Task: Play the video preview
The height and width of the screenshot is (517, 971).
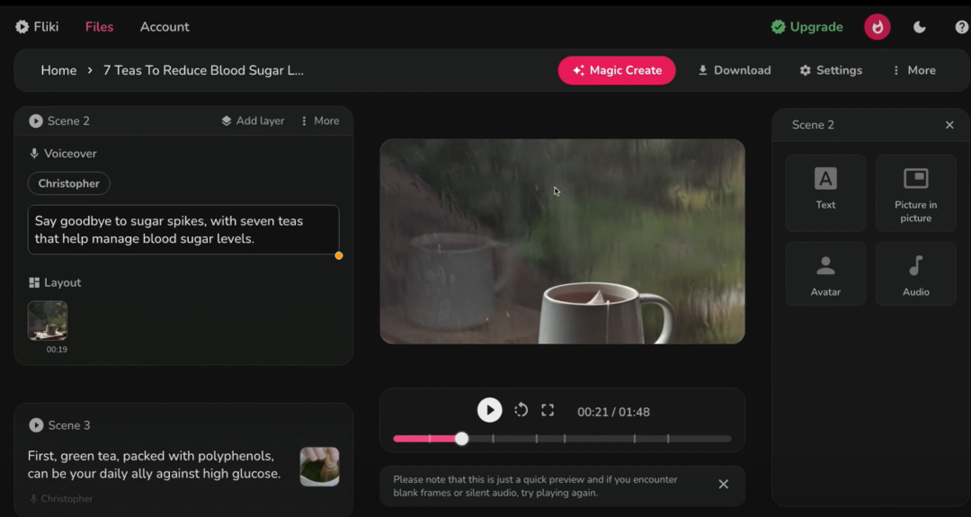Action: 489,411
